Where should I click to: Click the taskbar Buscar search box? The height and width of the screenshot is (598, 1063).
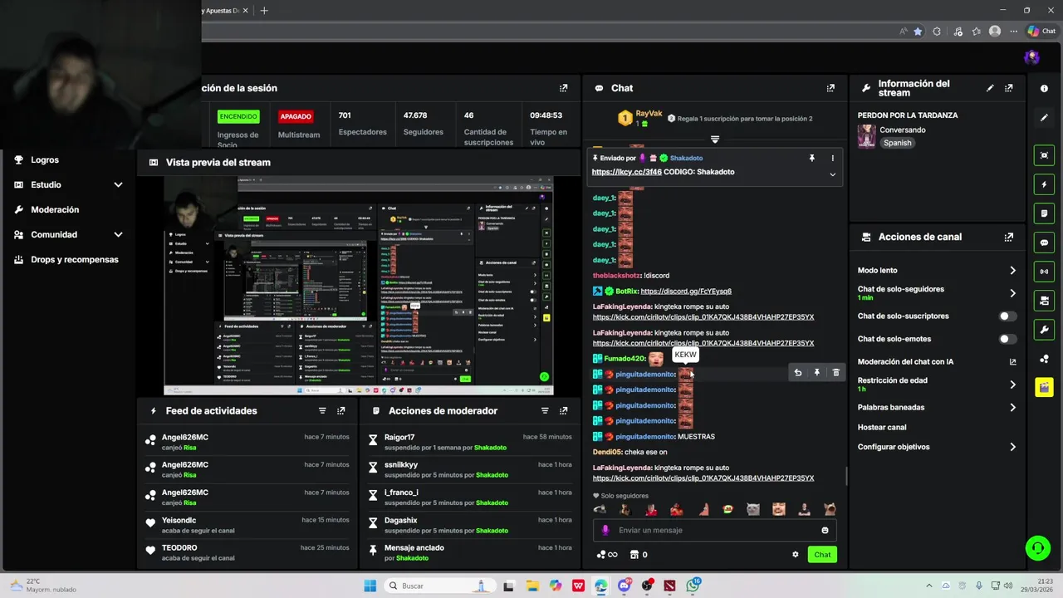(438, 586)
